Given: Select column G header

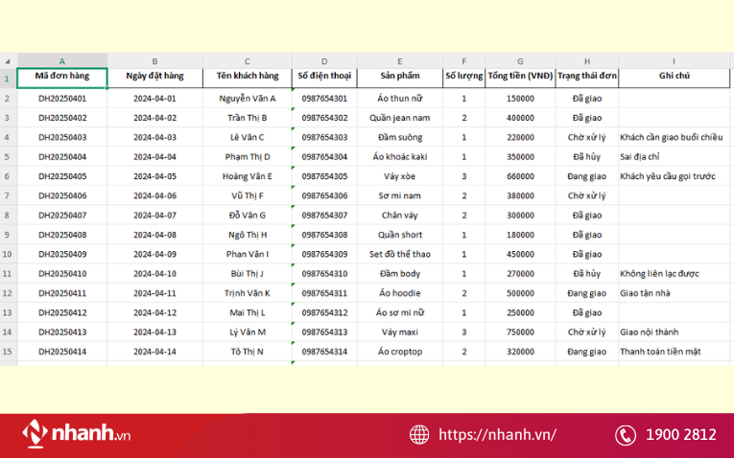Looking at the screenshot, I should (x=520, y=61).
